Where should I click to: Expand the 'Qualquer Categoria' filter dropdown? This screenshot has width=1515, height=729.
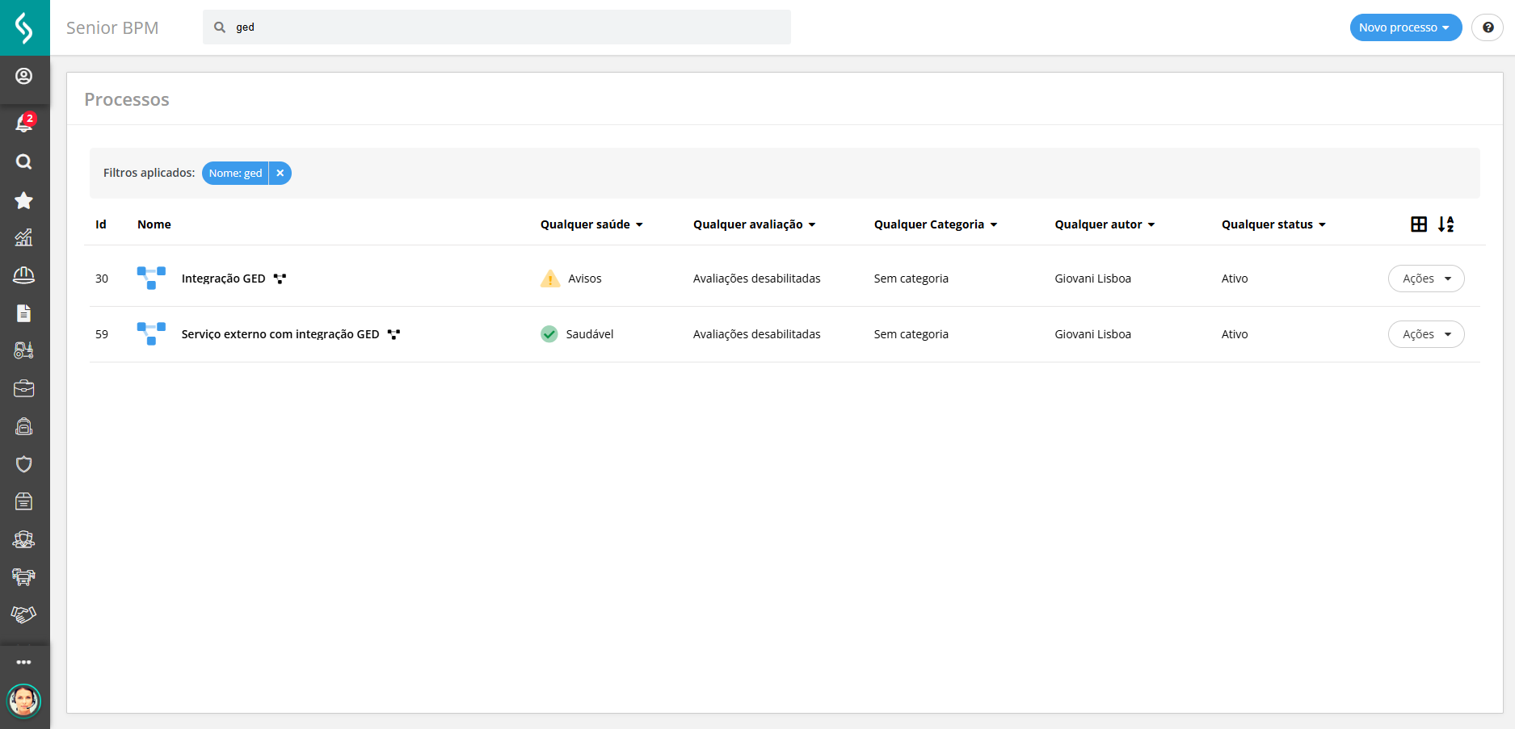[x=935, y=224]
